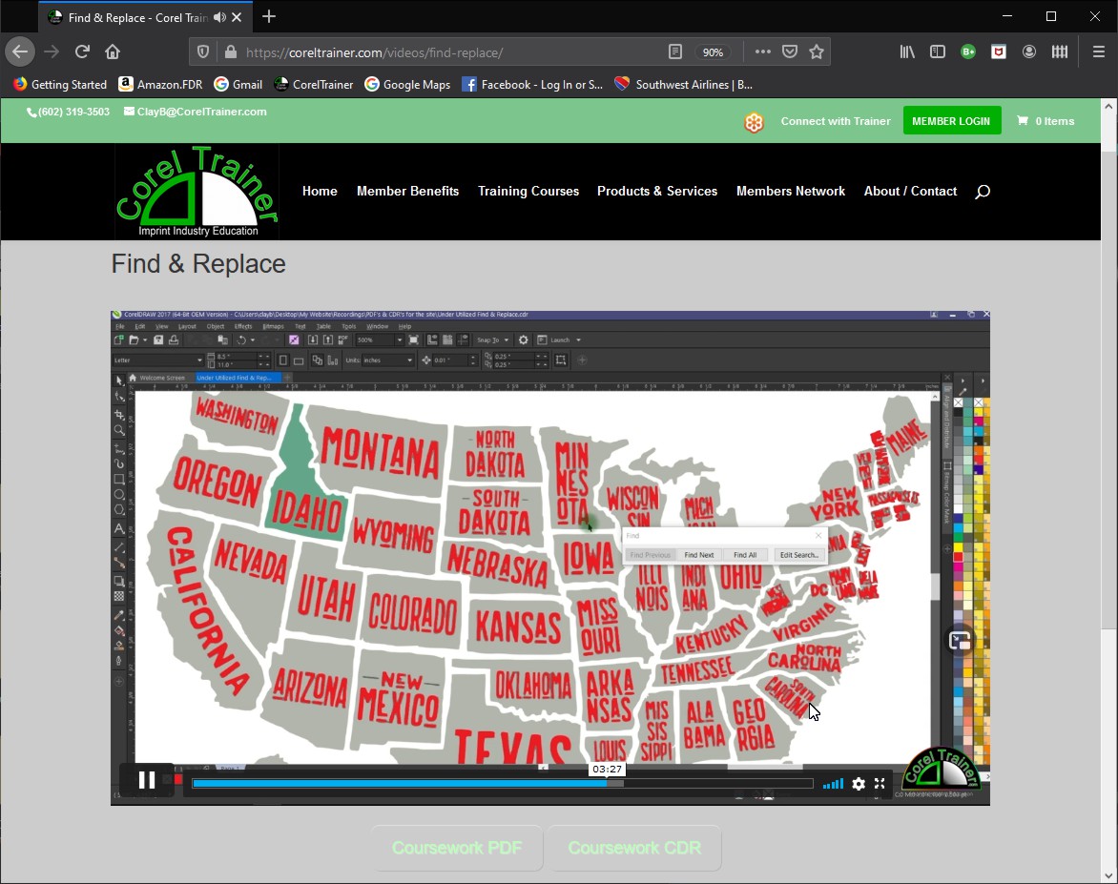Click the MEMBER LOGIN button
Screen dimensions: 1118x884
tap(951, 120)
